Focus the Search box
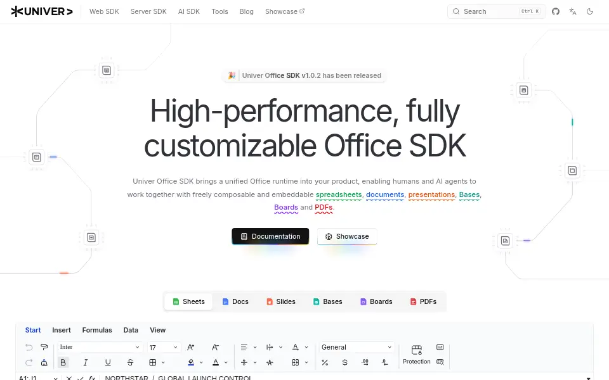The height and width of the screenshot is (380, 609). point(496,11)
